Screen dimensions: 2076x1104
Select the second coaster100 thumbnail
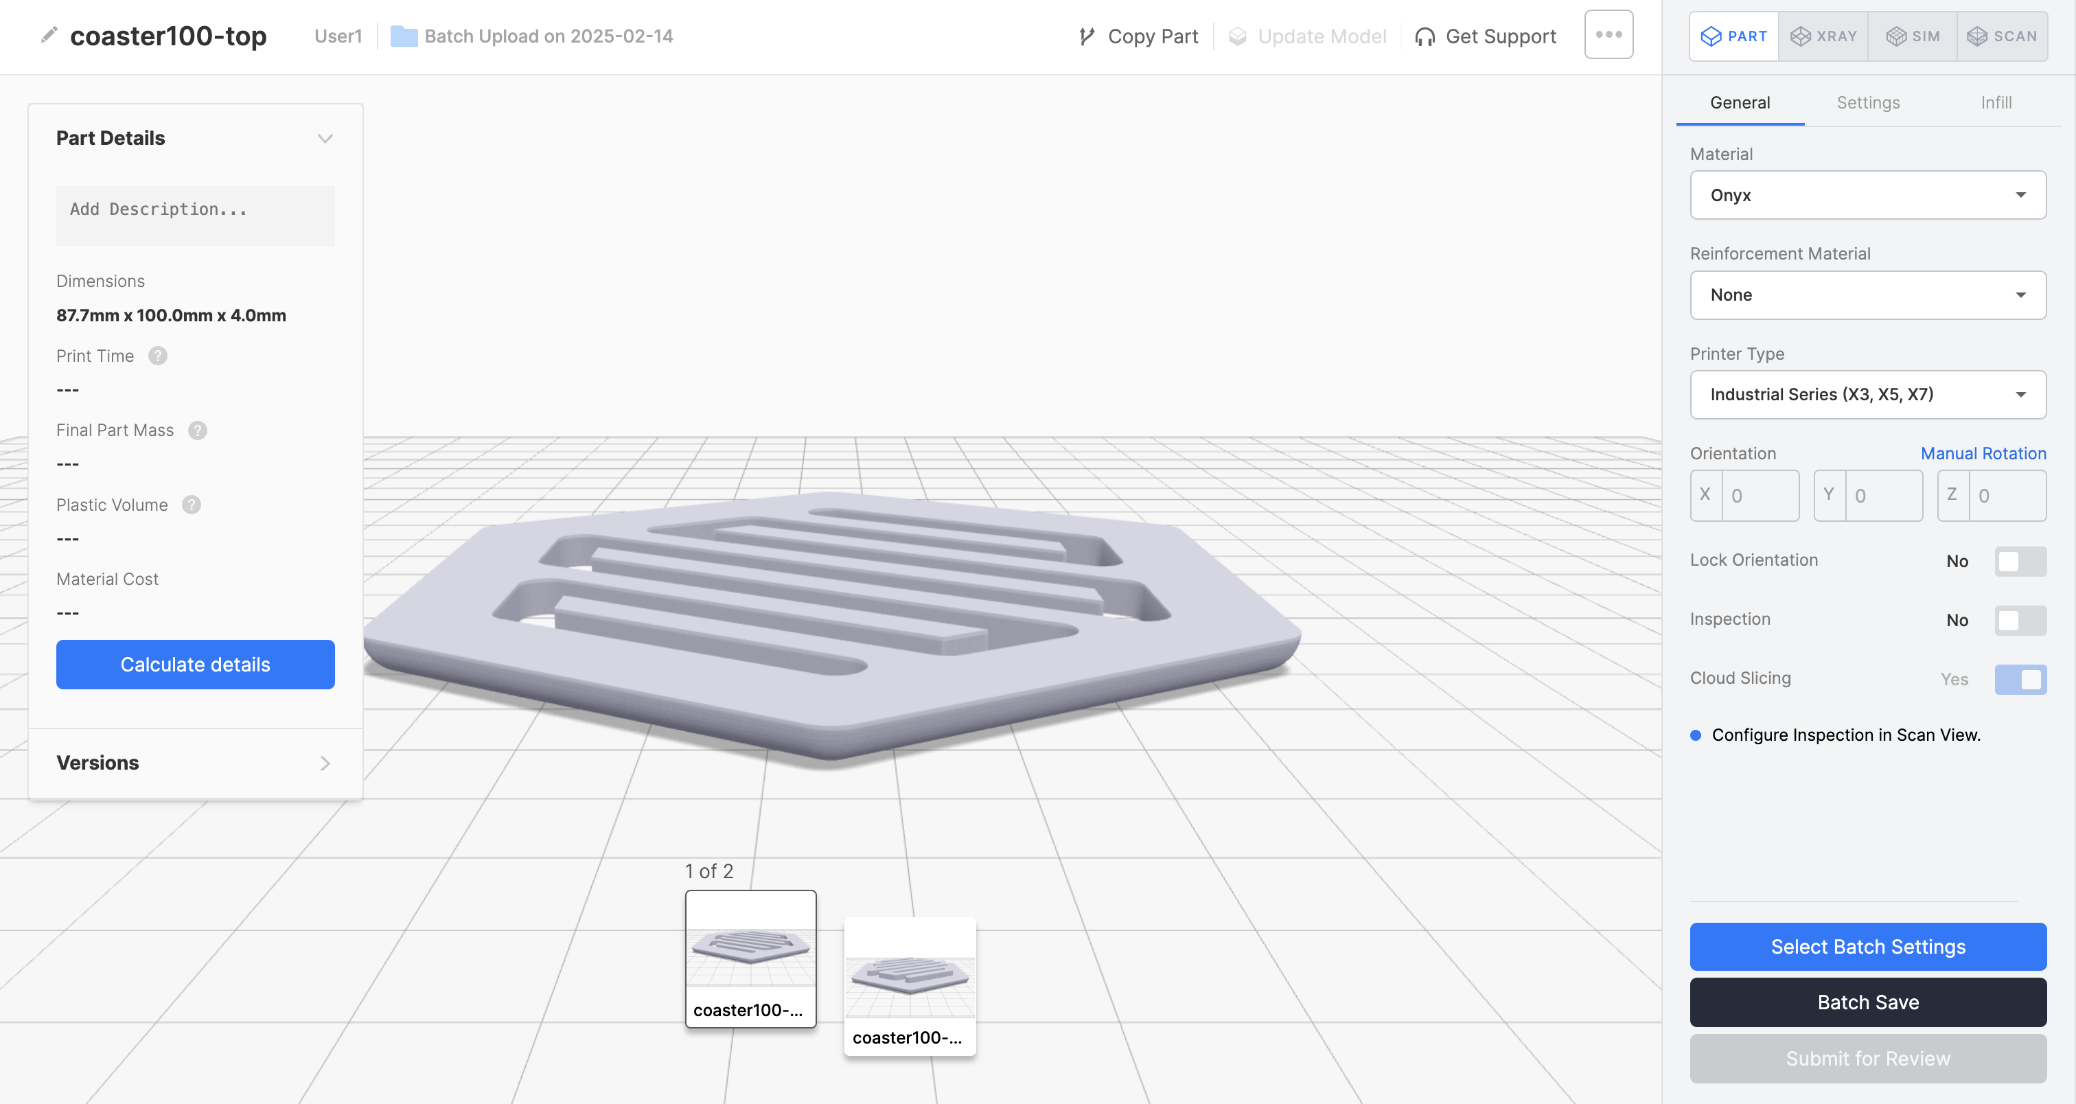pos(910,985)
